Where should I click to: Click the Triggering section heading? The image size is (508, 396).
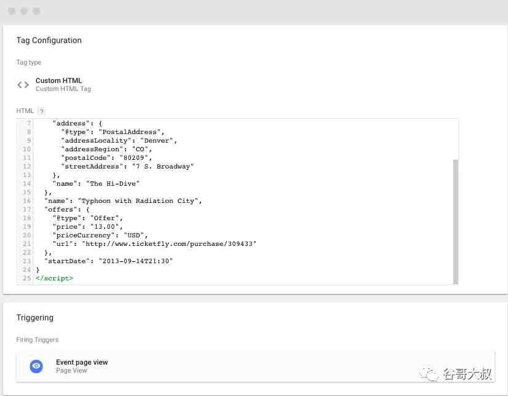(x=34, y=318)
